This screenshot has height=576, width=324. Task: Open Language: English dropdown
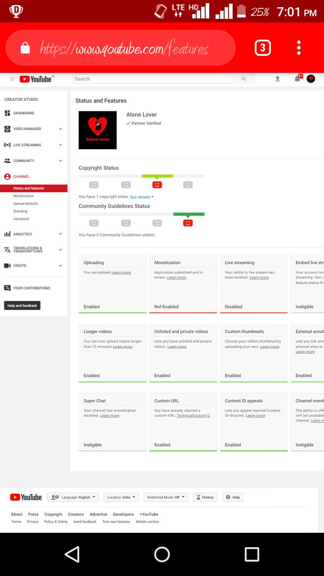(73, 497)
